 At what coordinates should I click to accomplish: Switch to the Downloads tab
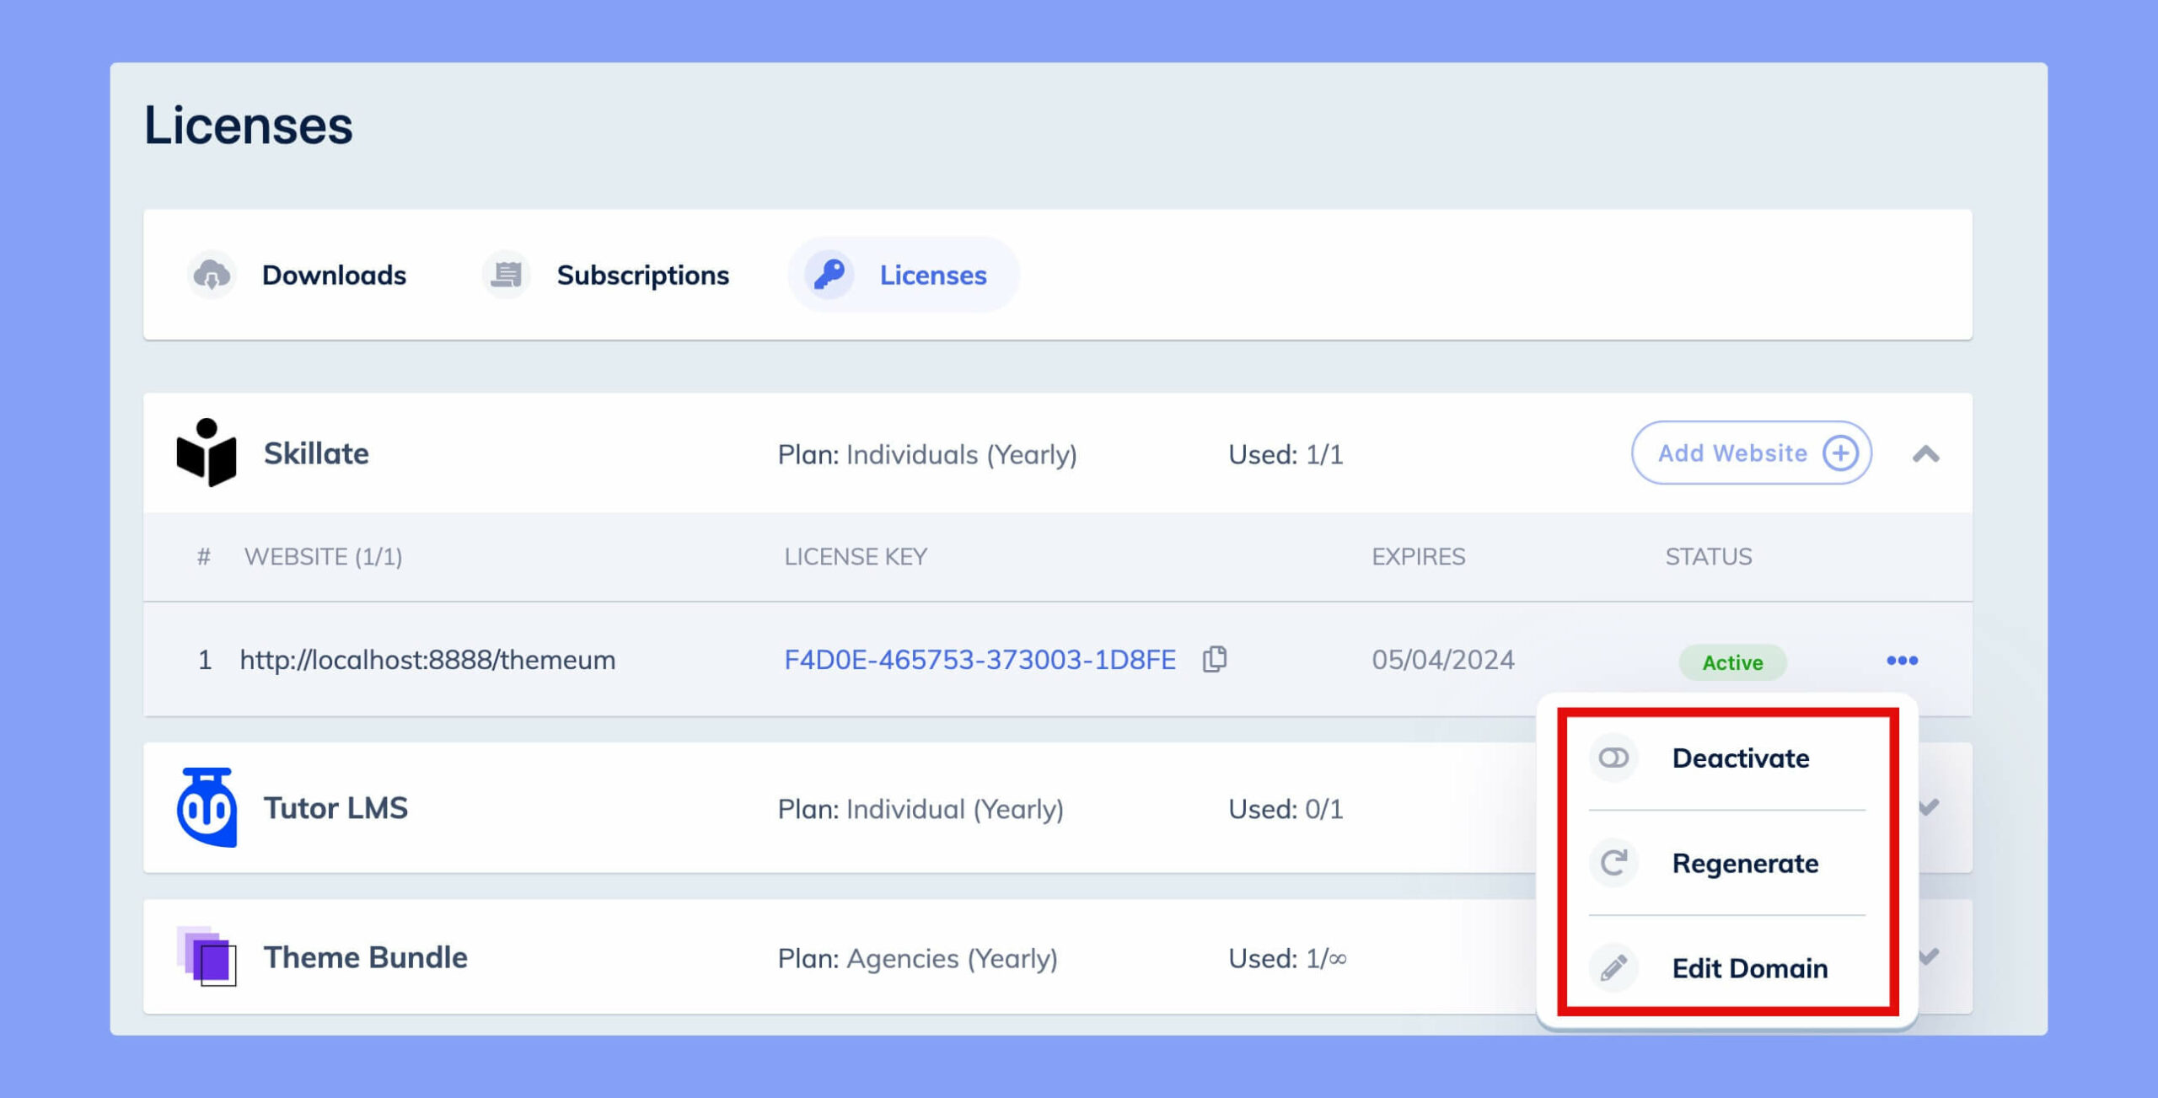297,275
